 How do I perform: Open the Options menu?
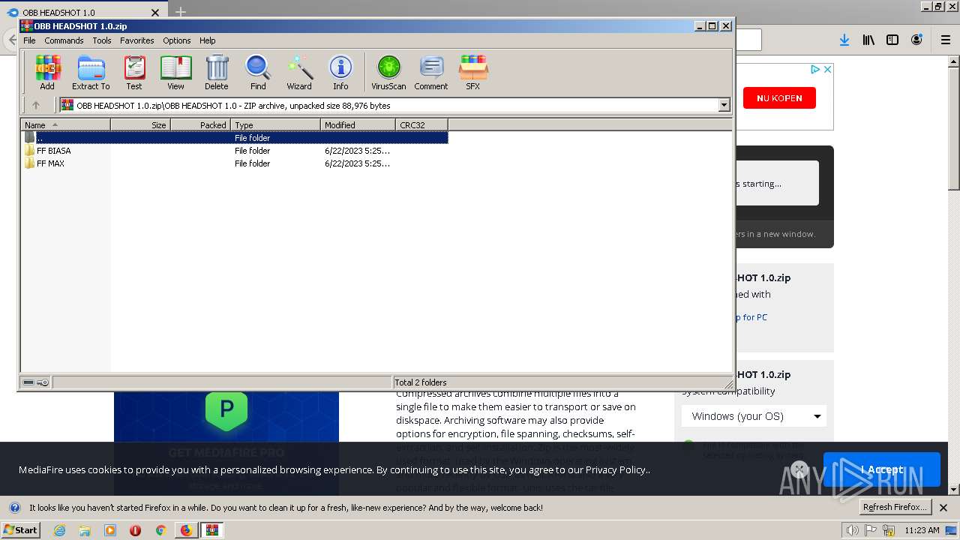[x=177, y=40]
